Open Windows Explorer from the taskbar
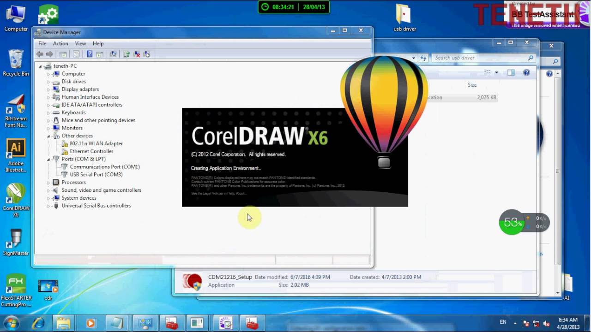The image size is (591, 332). (x=64, y=323)
